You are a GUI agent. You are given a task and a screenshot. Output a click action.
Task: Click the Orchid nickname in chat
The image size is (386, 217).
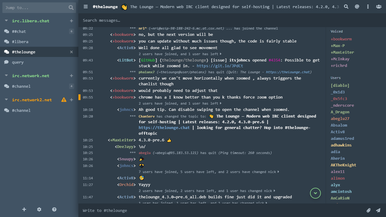126,185
